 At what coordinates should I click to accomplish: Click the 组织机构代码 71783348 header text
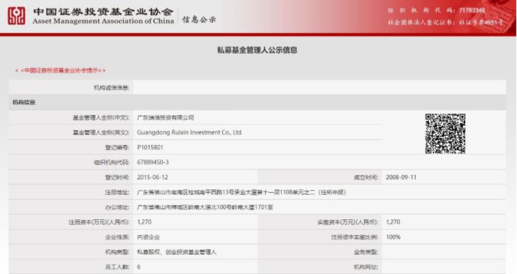pos(436,11)
